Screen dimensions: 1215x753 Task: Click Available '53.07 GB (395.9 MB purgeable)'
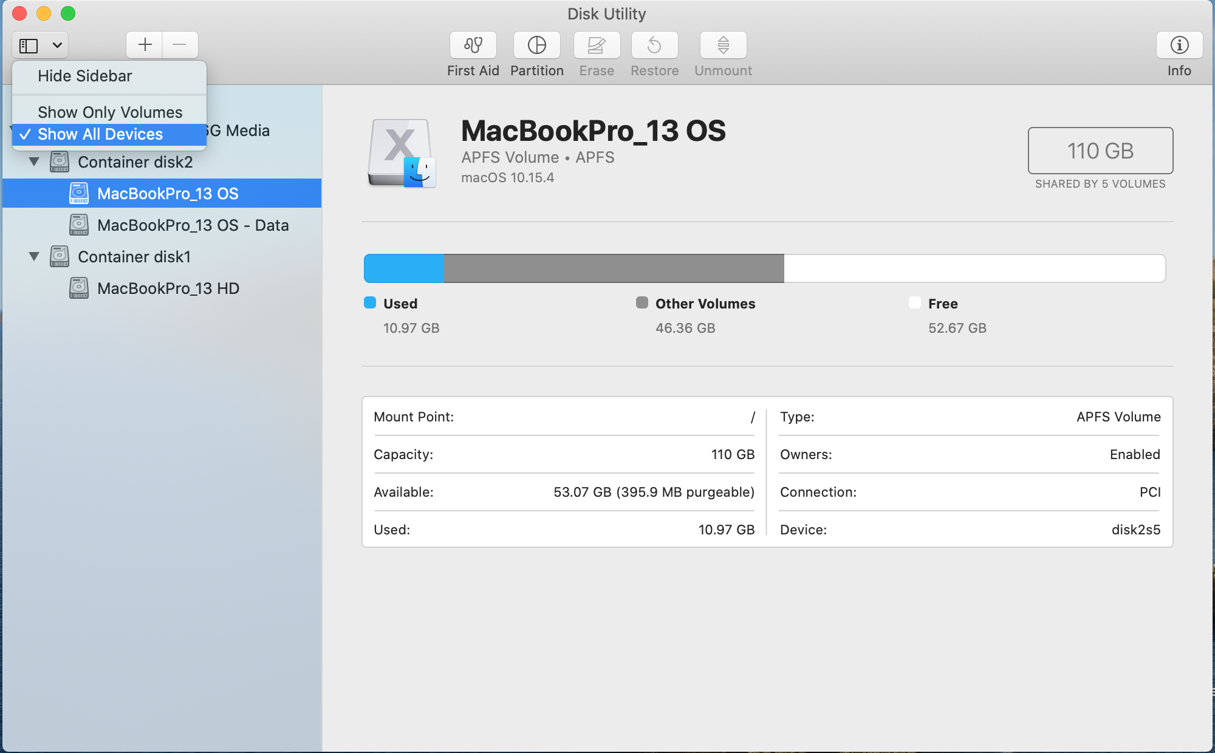[x=654, y=492]
